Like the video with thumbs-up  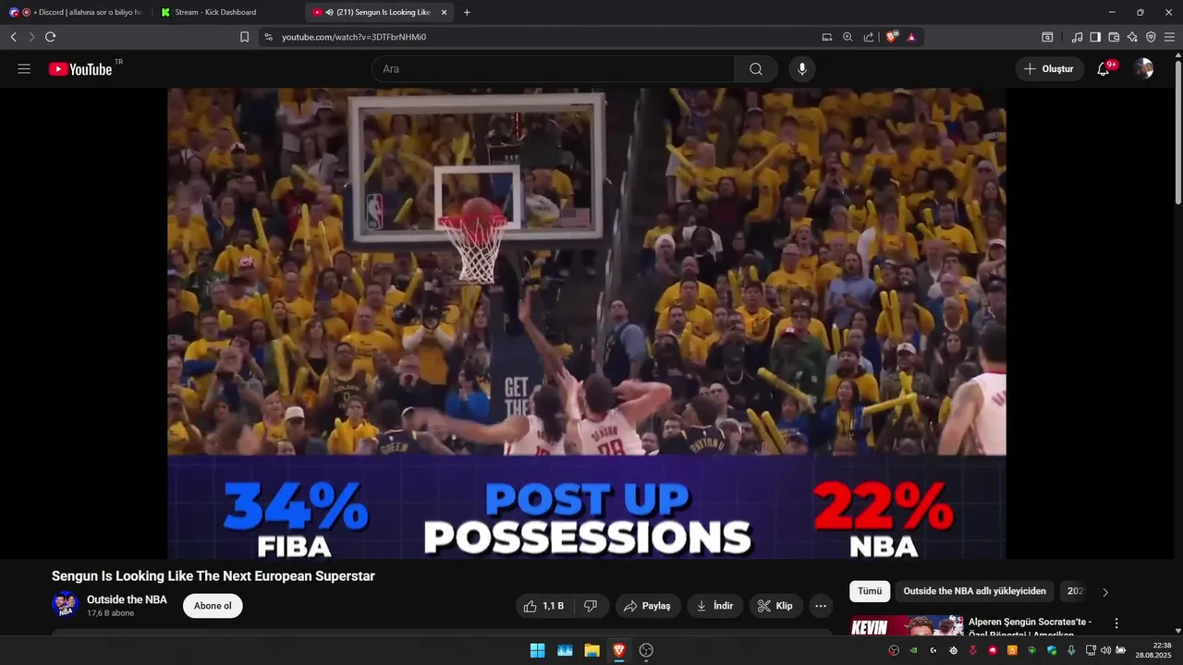(x=543, y=606)
